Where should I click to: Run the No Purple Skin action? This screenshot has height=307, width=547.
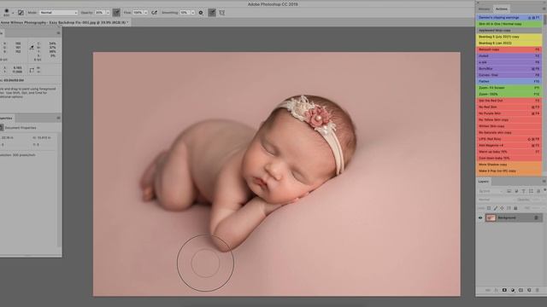(509, 113)
